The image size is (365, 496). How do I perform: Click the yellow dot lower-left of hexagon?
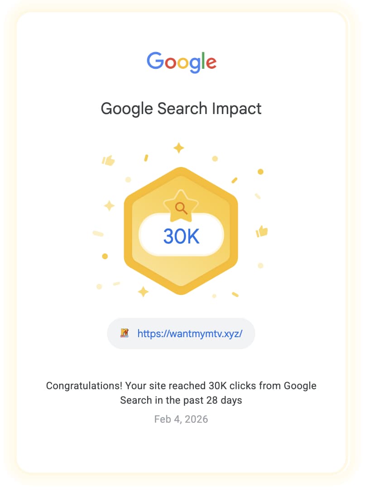coord(105,256)
